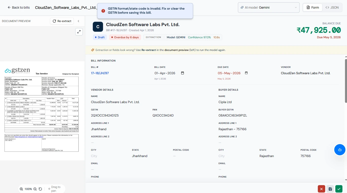Click the sparkle icon in extraction hint

tap(93, 50)
